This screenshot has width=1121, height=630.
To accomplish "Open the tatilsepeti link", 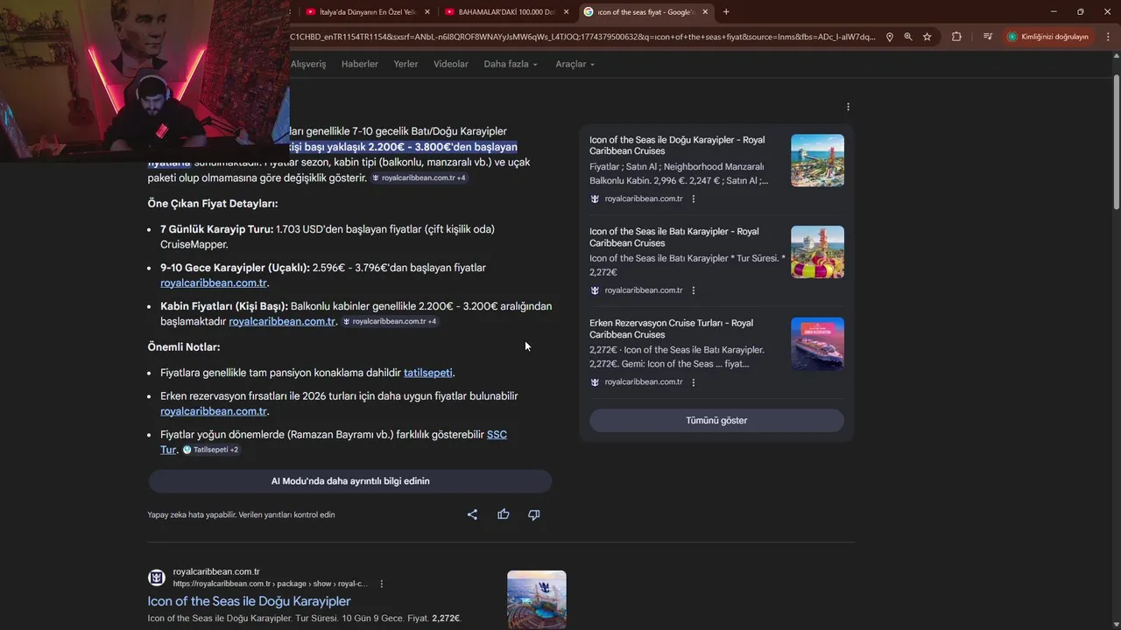I will click(428, 373).
